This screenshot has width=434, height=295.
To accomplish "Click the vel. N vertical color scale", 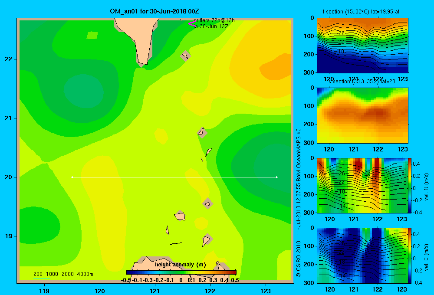I will click(410, 185).
